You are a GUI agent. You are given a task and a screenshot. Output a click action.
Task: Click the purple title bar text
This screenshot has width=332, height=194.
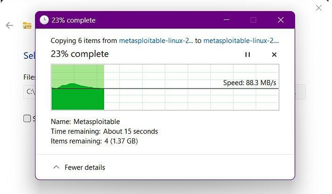(74, 20)
